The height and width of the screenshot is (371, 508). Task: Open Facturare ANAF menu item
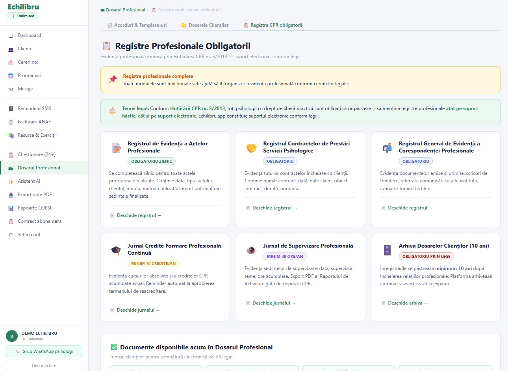point(34,122)
